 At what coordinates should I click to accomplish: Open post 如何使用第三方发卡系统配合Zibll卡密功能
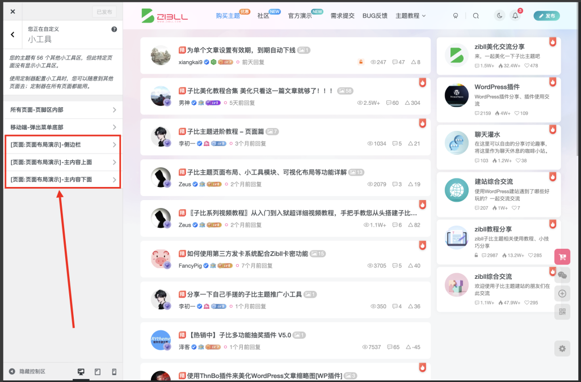point(247,253)
